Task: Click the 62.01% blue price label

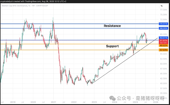Action: coord(163,38)
